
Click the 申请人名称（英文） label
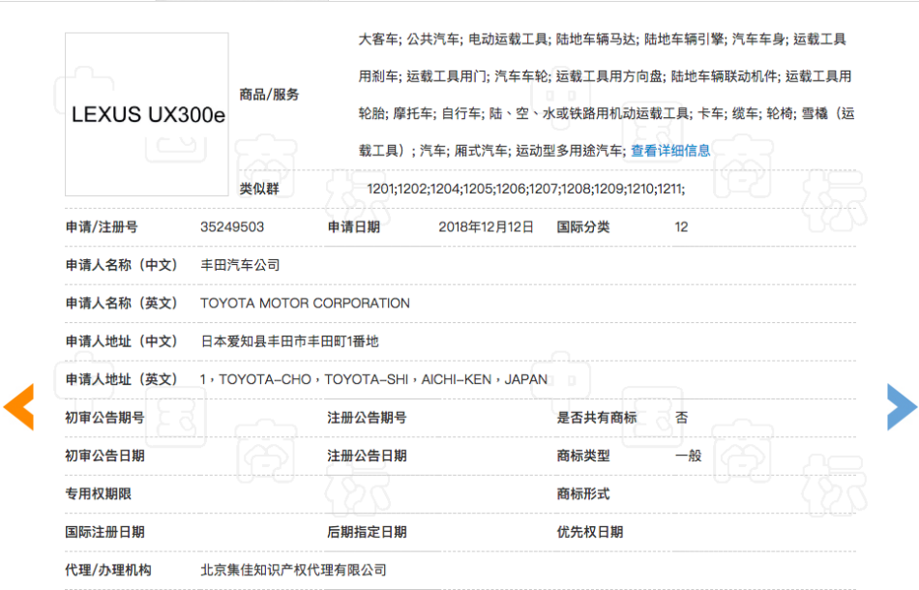(x=121, y=303)
